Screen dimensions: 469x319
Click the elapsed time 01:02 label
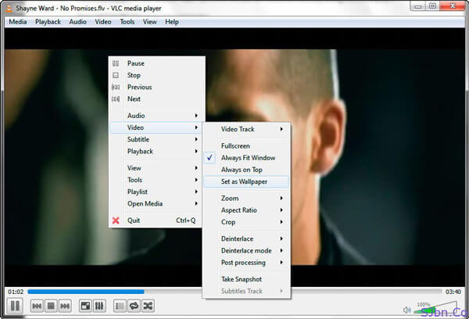pyautogui.click(x=16, y=292)
